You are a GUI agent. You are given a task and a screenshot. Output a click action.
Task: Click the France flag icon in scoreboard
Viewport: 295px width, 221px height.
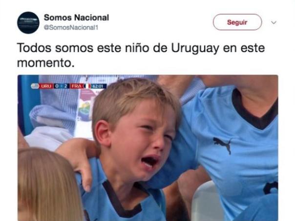(87, 86)
